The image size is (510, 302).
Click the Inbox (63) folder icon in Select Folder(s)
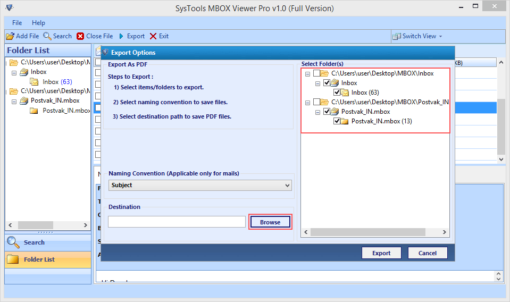(345, 93)
